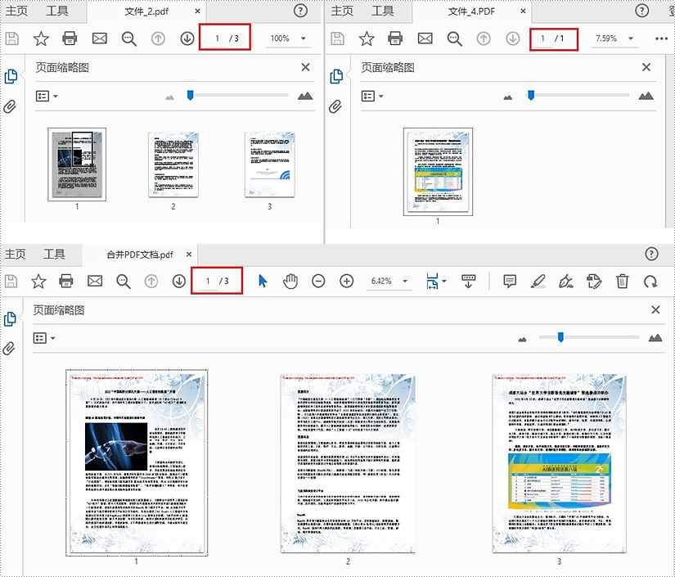Screen dimensions: 675x577
Task: Email 文件_2.pdf via the envelope icon
Action: pos(100,38)
